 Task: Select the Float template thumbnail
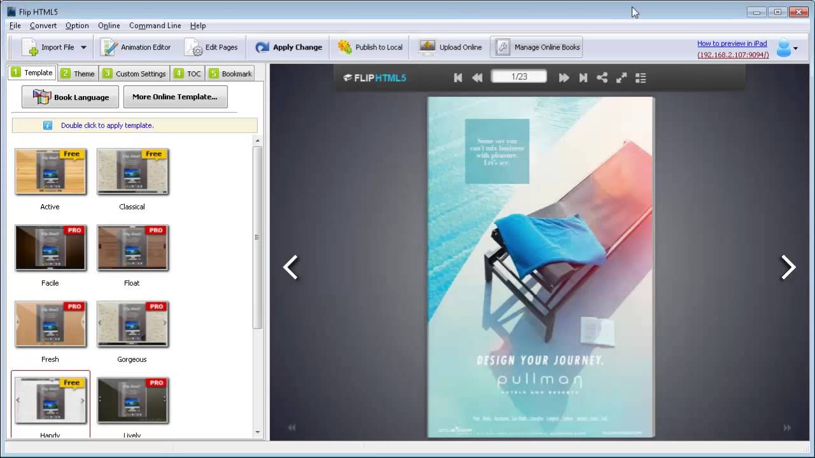(x=132, y=248)
